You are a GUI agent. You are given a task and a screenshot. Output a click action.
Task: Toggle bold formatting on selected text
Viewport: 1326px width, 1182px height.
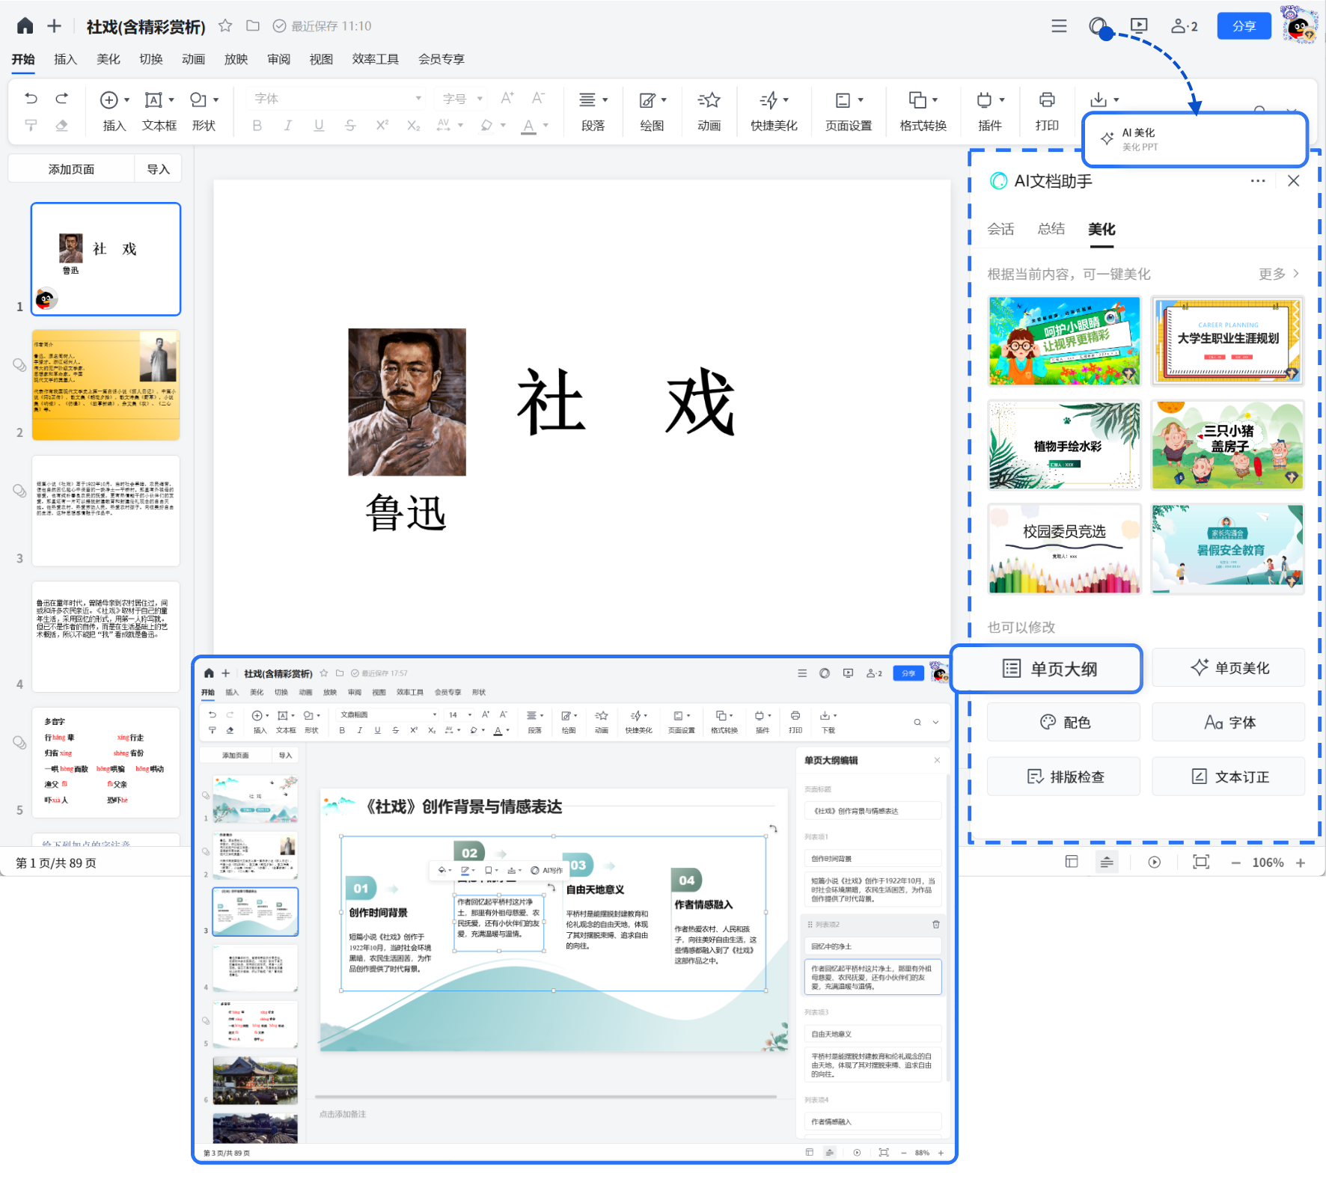(x=257, y=126)
